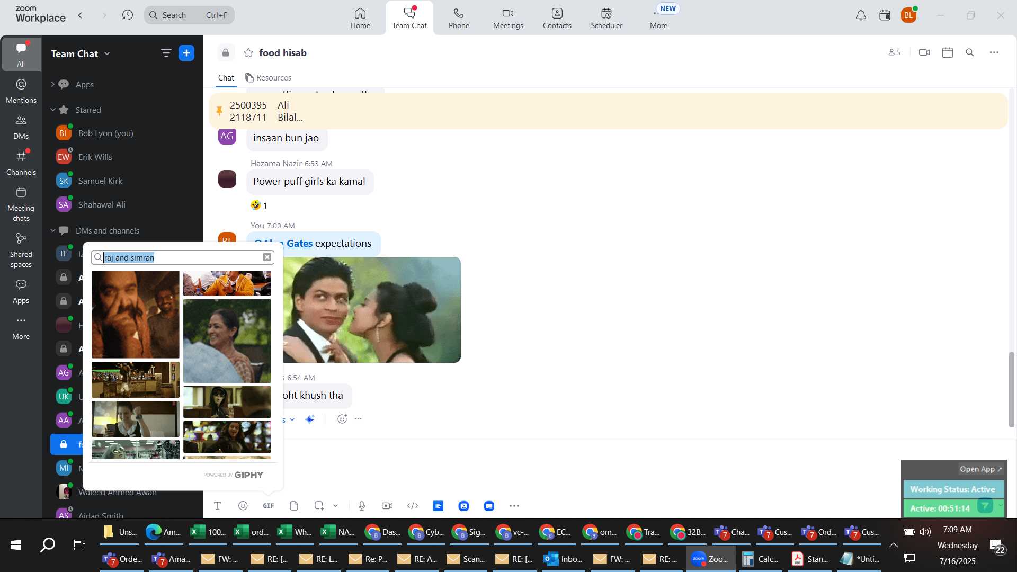Open chat with Samuel Kirk
The image size is (1017, 572).
pyautogui.click(x=122, y=181)
